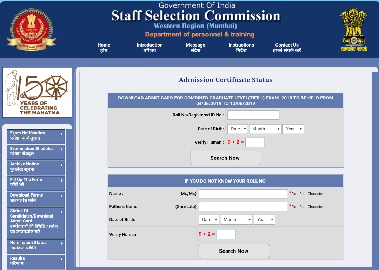Open the Contact Us menu item

tap(287, 48)
